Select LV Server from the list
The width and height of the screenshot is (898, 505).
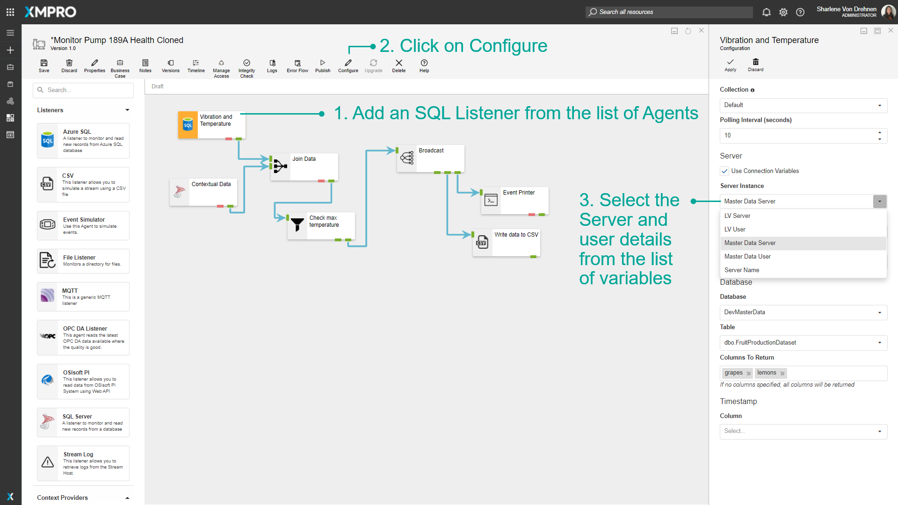[x=803, y=216]
